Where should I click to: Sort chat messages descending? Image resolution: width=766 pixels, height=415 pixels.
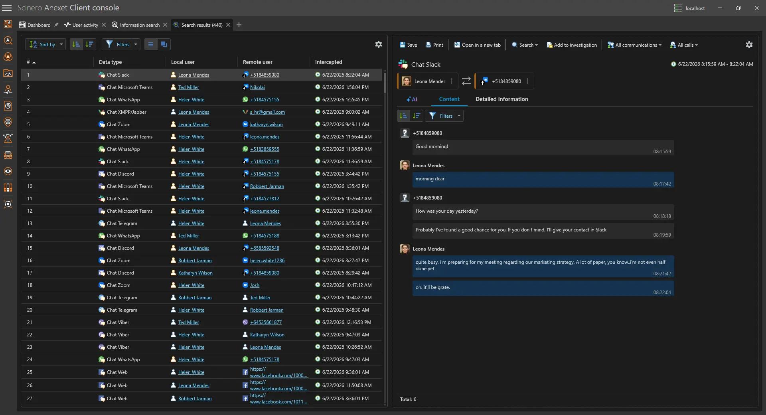pos(417,116)
